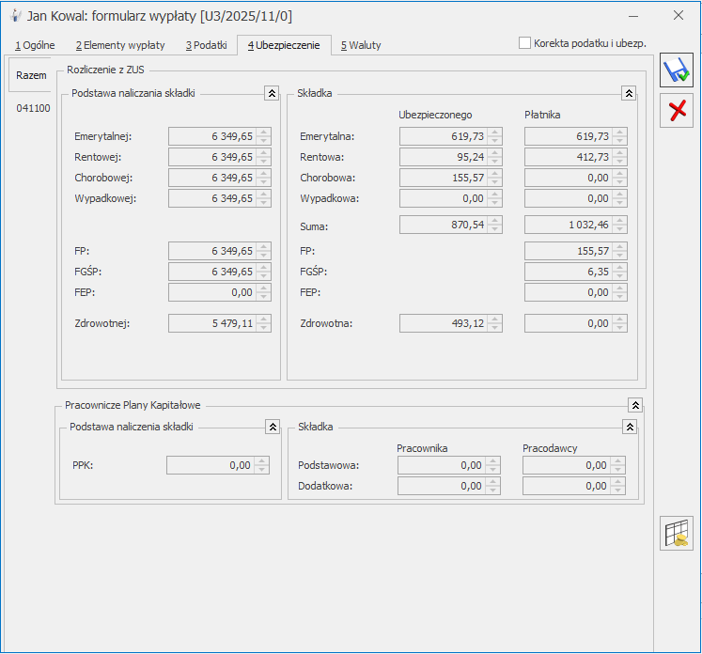Click the red X cancel icon
The image size is (702, 654).
676,111
